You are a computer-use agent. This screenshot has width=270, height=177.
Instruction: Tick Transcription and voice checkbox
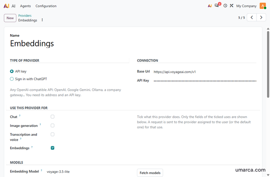coord(52,134)
